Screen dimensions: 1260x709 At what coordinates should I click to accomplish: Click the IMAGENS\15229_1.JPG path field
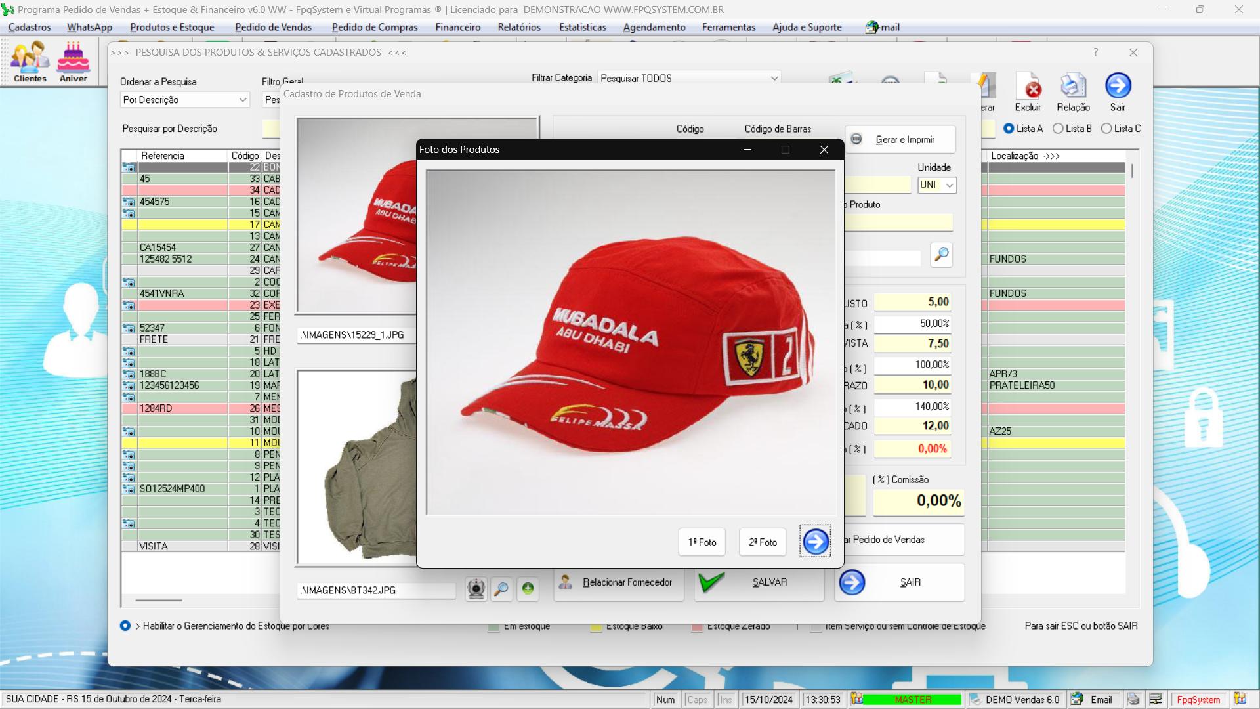(x=357, y=335)
